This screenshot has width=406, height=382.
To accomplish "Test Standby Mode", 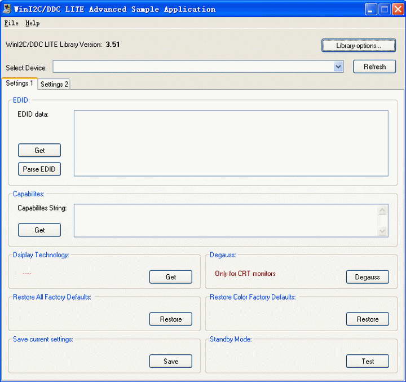I will tap(368, 361).
